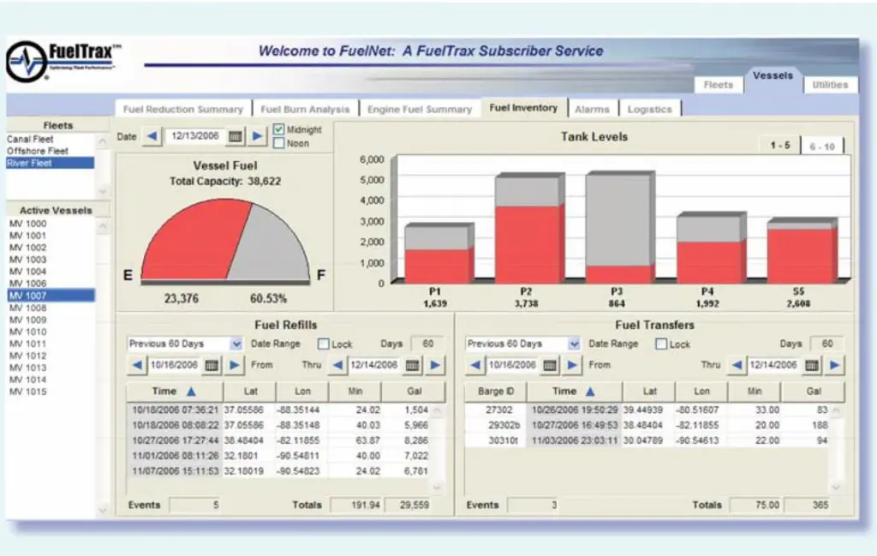Check the Noon checkbox
The height and width of the screenshot is (556, 877).
tap(278, 143)
